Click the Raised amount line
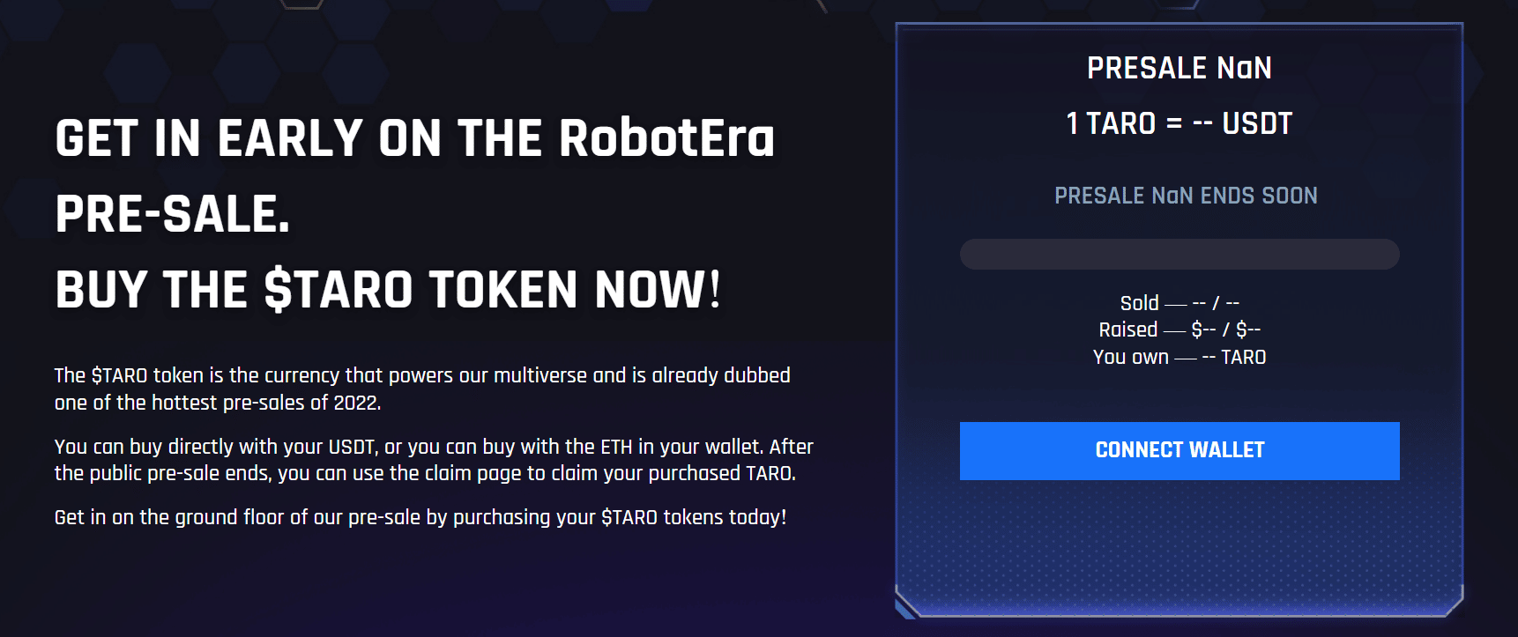 click(1179, 330)
